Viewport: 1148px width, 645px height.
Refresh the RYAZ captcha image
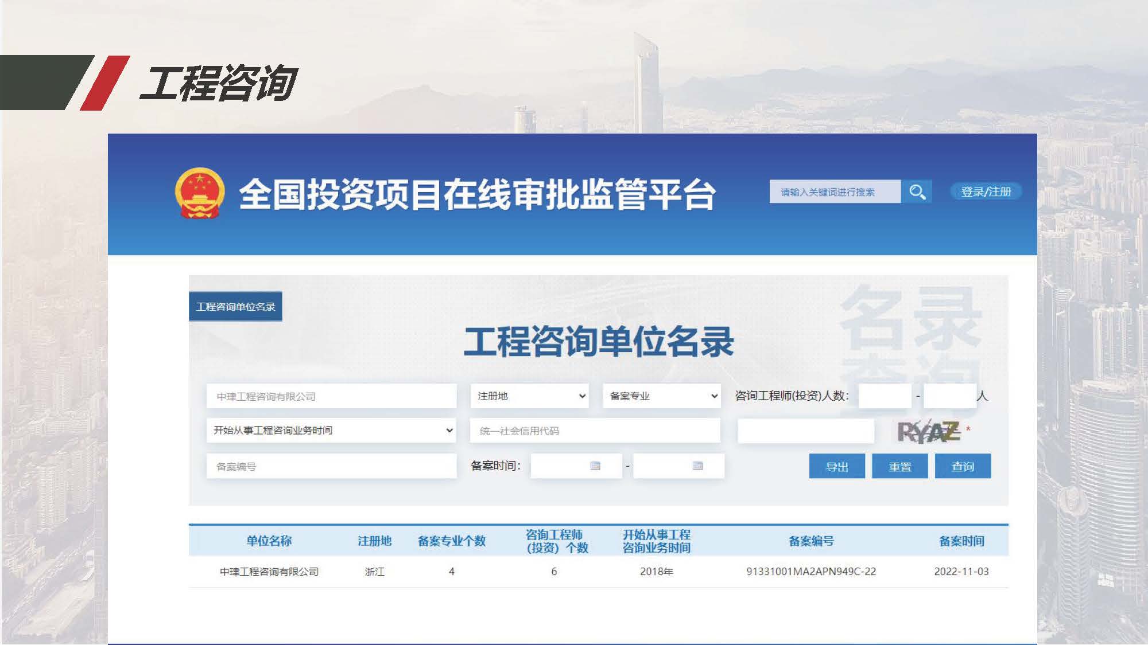(928, 432)
